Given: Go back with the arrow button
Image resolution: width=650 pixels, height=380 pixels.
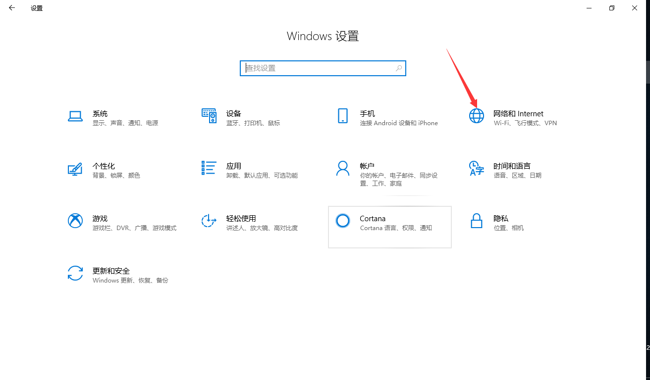Looking at the screenshot, I should tap(12, 8).
